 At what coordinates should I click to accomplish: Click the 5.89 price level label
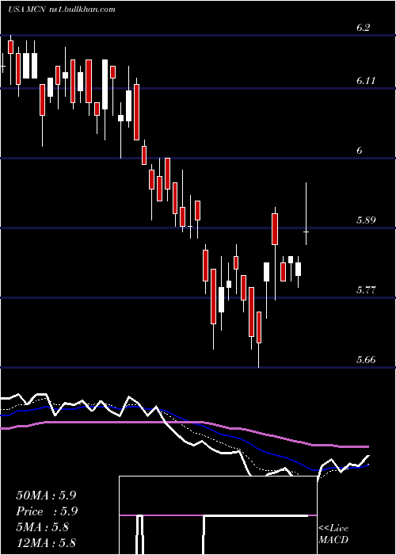pos(366,220)
